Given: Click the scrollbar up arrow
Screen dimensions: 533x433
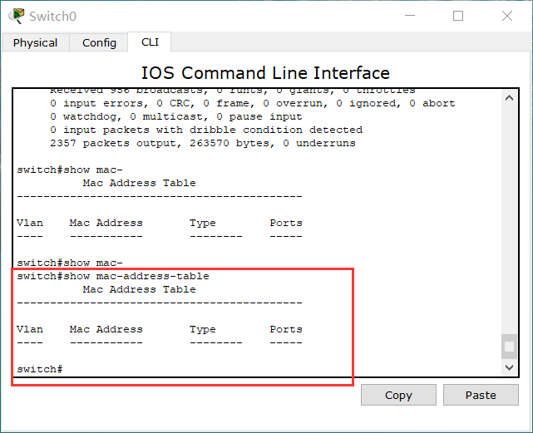Looking at the screenshot, I should pos(509,98).
